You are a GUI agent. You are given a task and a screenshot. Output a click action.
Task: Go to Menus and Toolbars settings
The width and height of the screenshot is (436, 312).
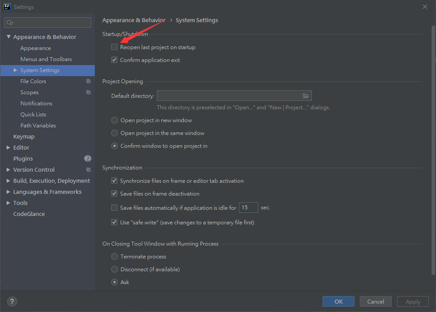point(46,59)
